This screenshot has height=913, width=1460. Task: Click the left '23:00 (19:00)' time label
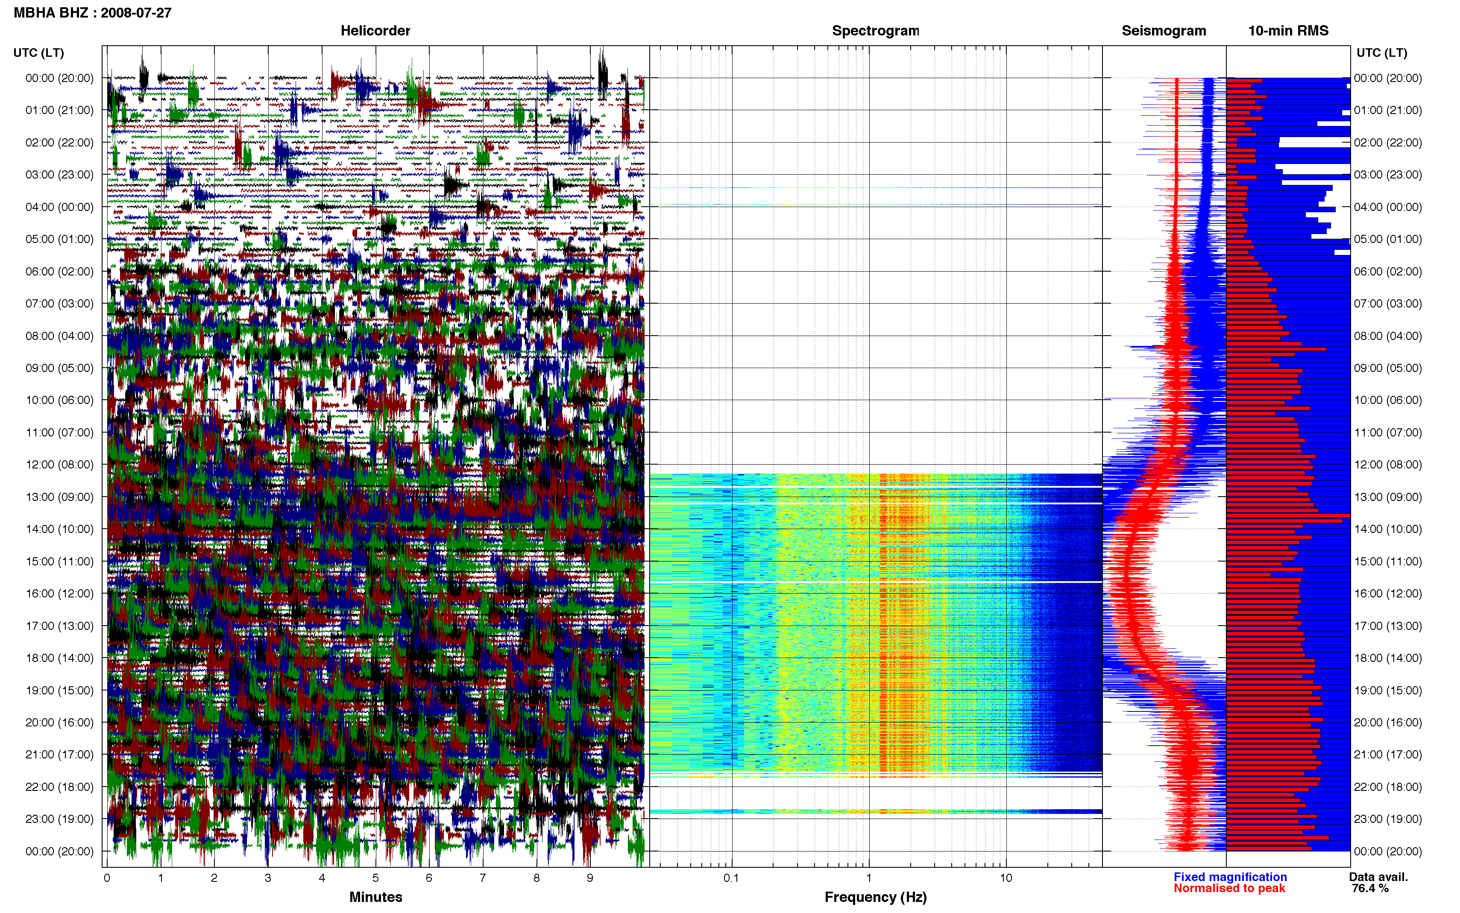pos(59,819)
